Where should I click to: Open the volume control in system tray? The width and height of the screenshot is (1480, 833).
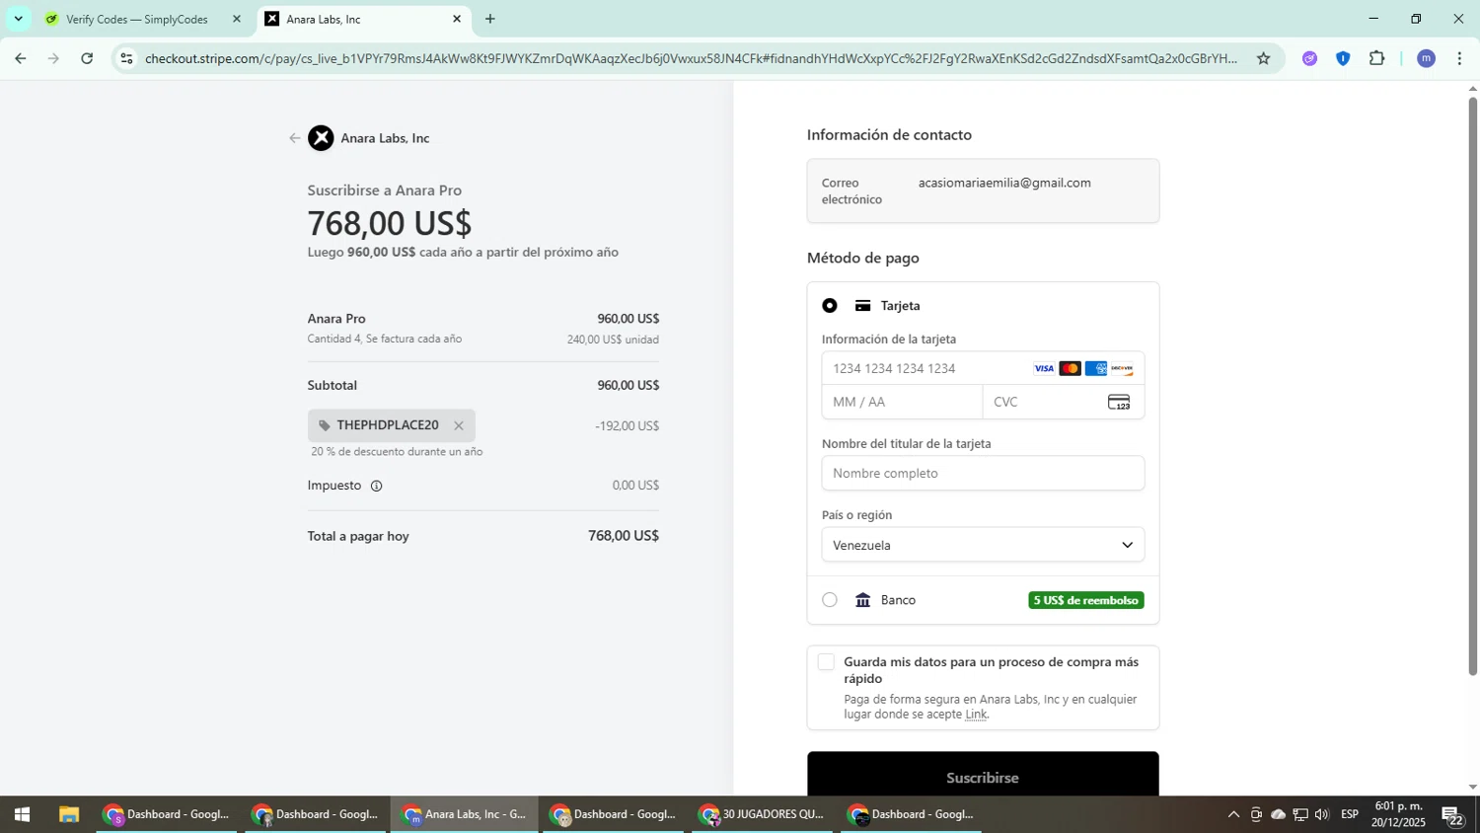coord(1322,814)
